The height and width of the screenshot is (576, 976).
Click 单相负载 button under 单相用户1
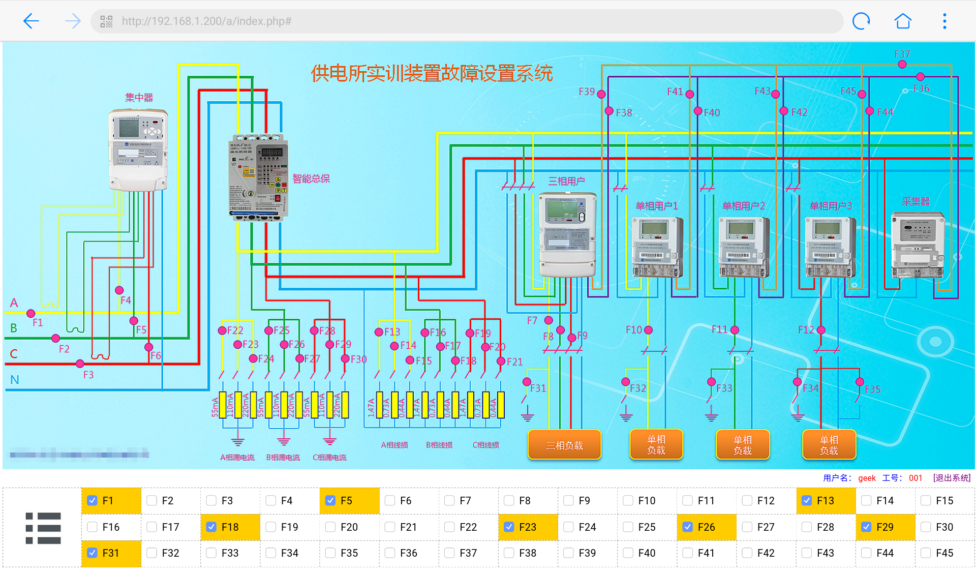tap(656, 444)
